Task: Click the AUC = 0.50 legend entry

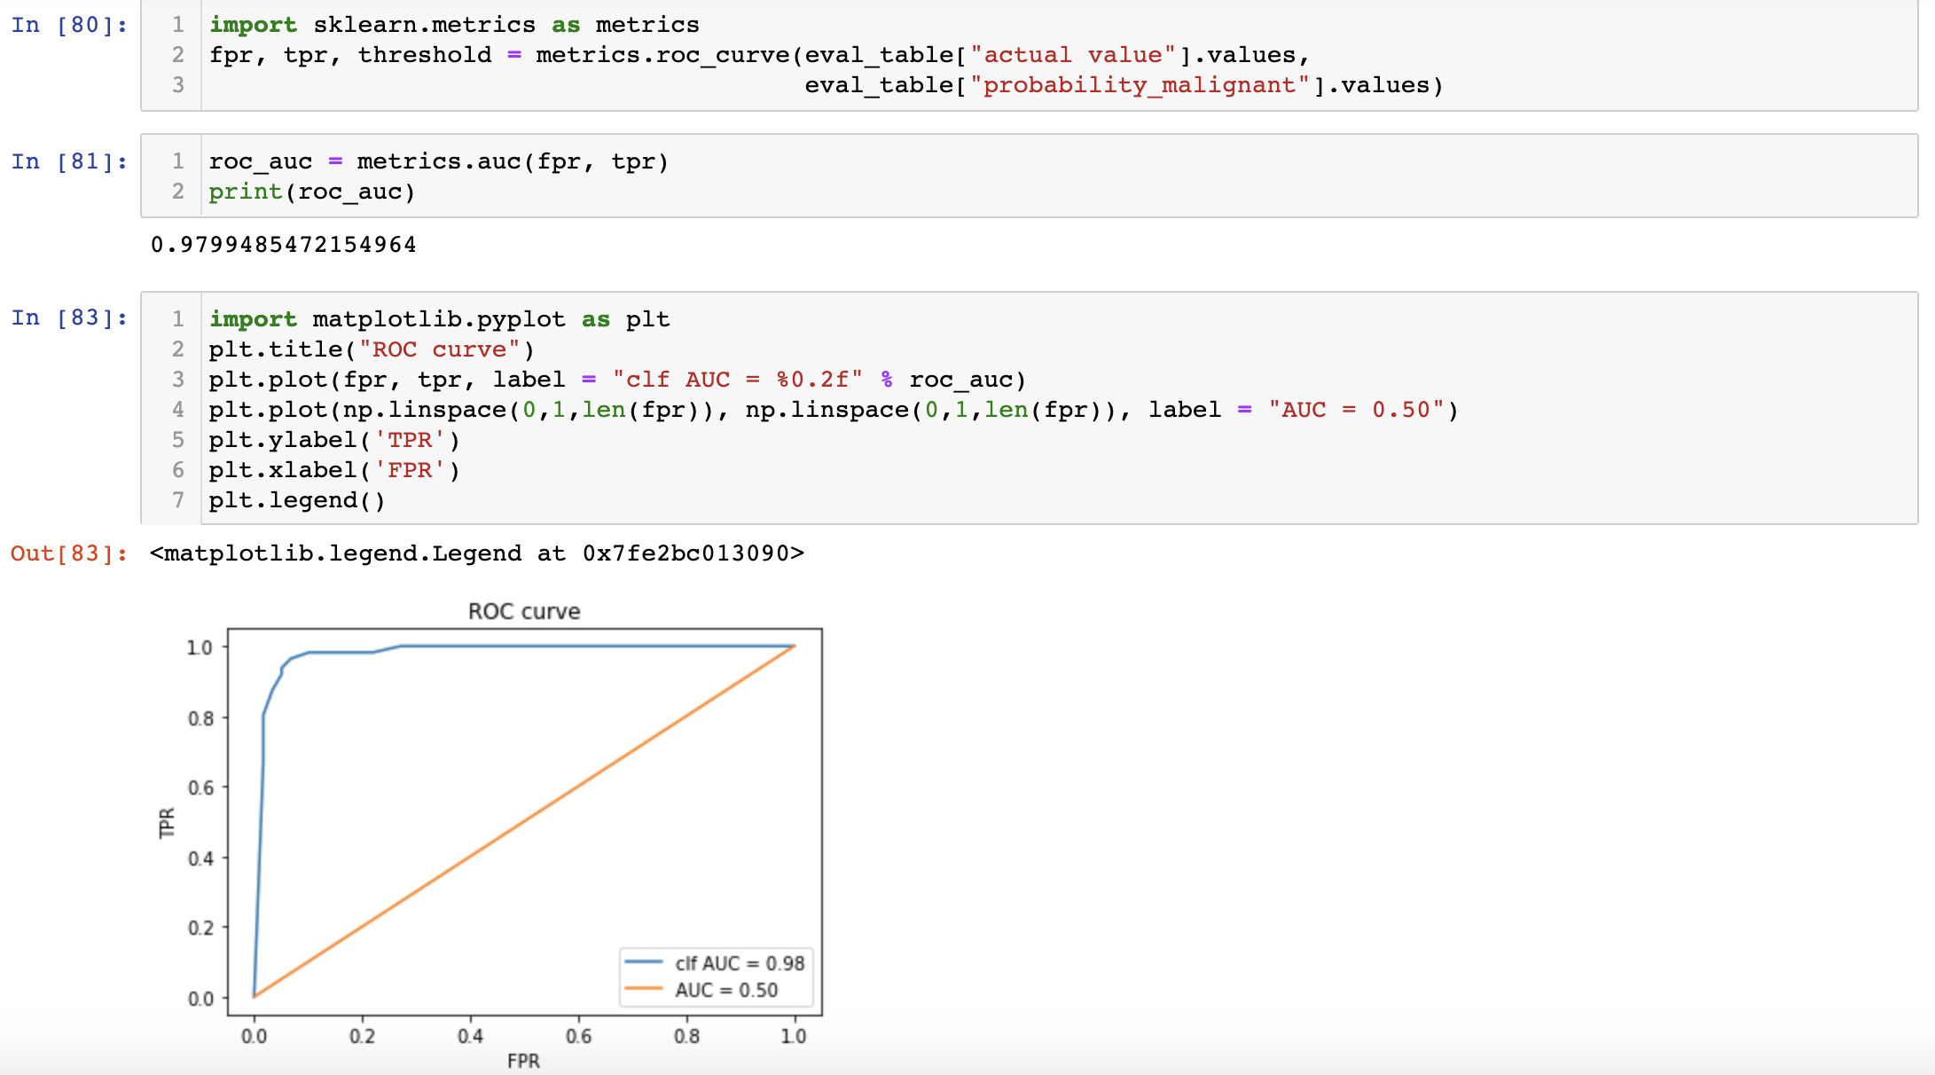Action: click(703, 987)
